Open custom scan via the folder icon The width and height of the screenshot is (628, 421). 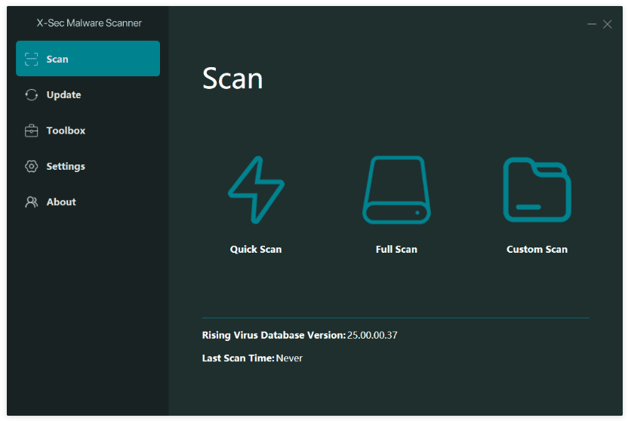pyautogui.click(x=537, y=189)
